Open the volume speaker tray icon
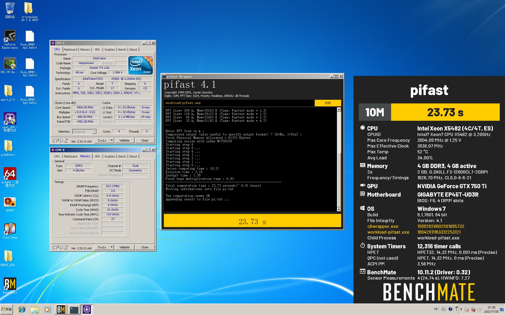Screen dimensions: 505x315 coord(479,309)
